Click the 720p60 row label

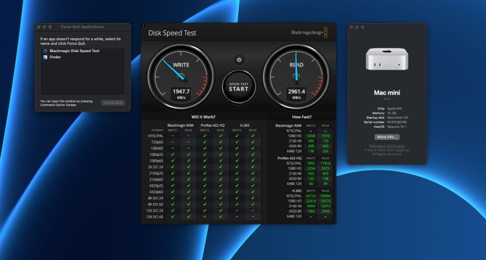(x=157, y=142)
